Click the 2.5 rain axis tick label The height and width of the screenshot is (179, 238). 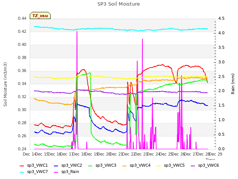(x=221, y=76)
